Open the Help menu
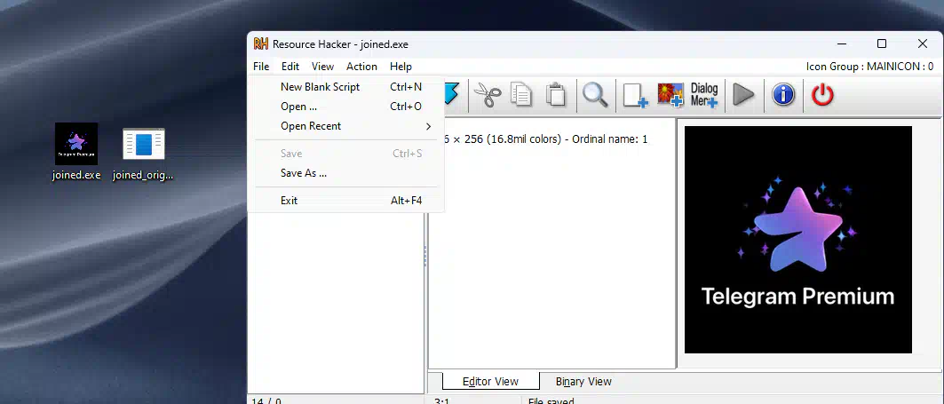 coord(401,67)
